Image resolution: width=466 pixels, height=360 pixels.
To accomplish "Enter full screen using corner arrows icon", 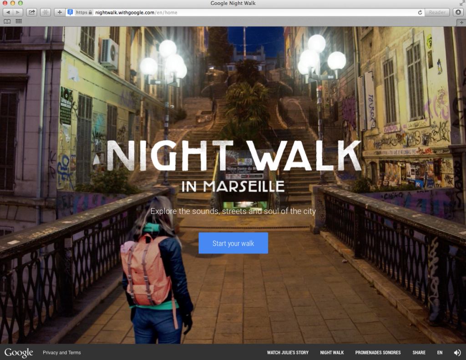I will [462, 3].
